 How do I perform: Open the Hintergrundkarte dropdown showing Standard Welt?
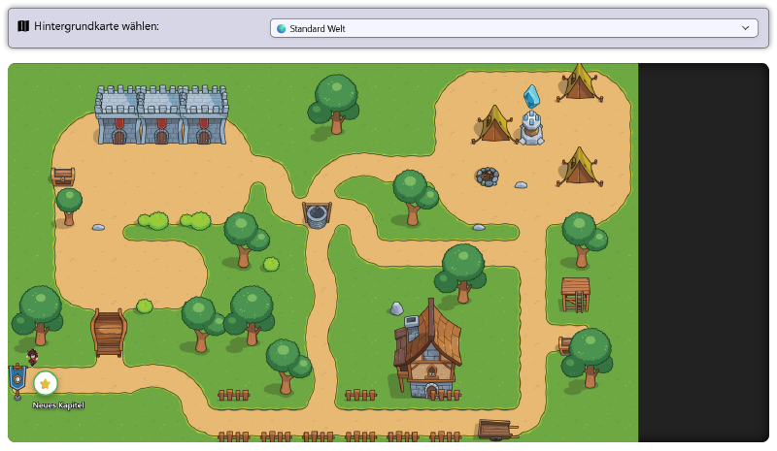point(514,28)
